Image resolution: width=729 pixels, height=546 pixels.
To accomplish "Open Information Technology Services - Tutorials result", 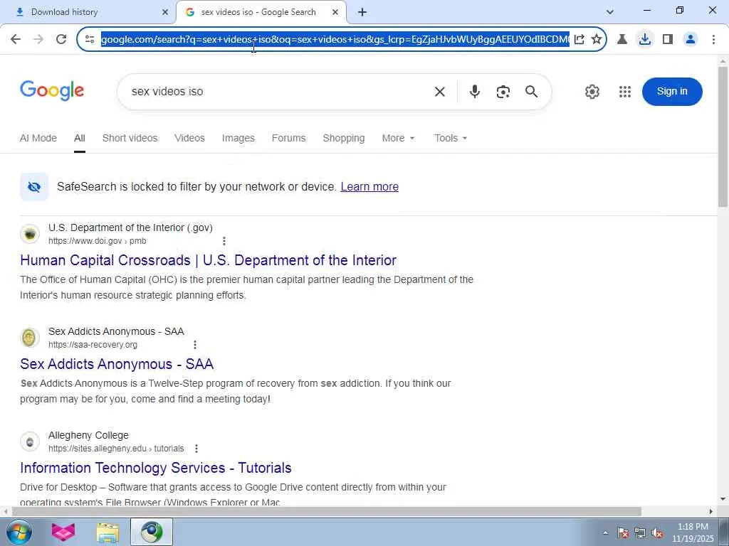I will 156,468.
